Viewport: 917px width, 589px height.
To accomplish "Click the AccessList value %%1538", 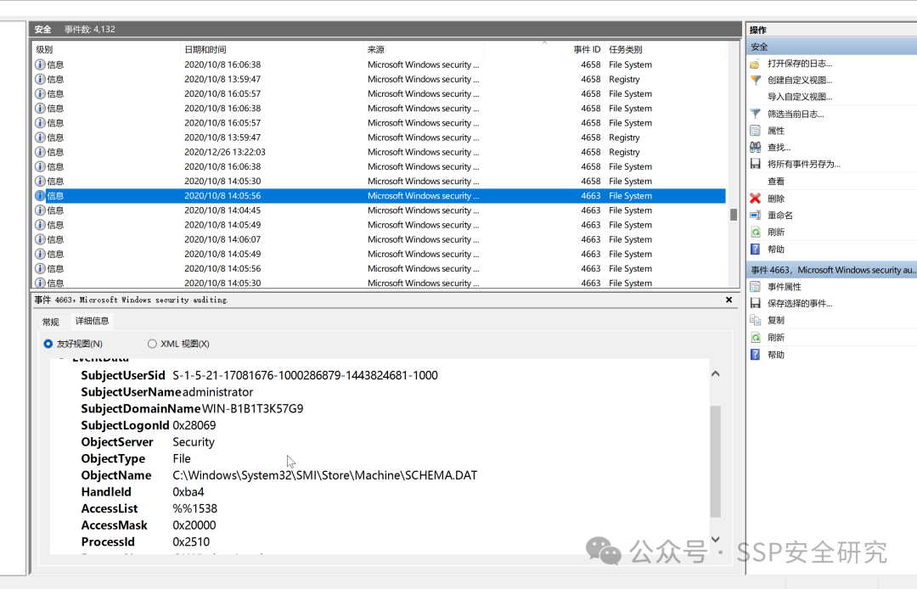I will point(194,508).
